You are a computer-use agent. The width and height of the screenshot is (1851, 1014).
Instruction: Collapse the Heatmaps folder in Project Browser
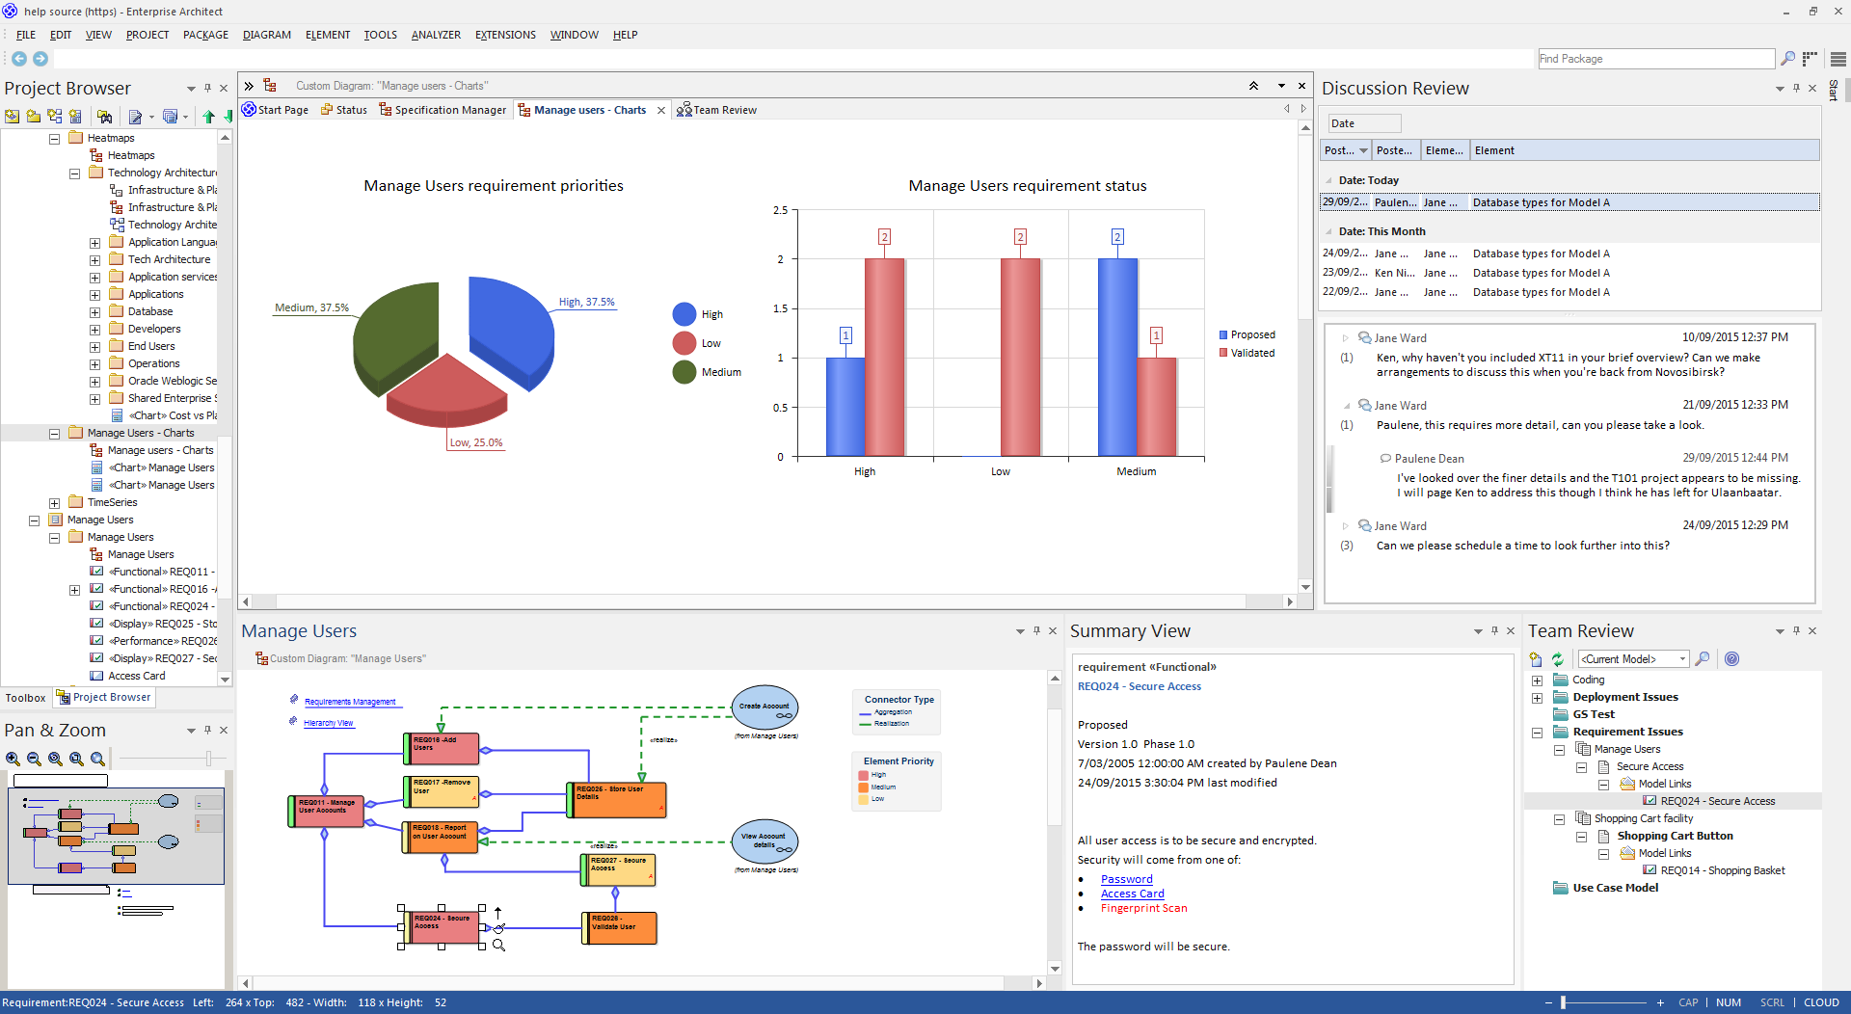[x=55, y=139]
